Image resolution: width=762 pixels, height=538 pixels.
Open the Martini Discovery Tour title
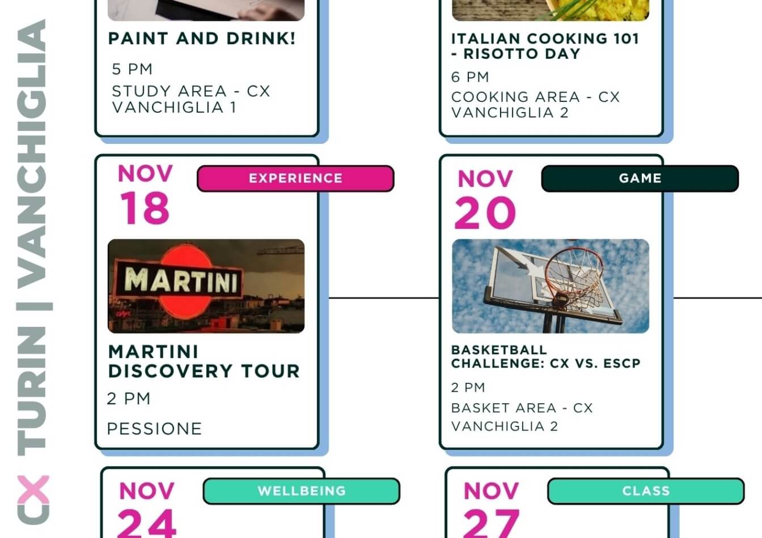[x=204, y=361]
